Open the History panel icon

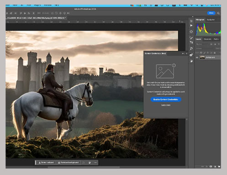pyautogui.click(x=191, y=21)
